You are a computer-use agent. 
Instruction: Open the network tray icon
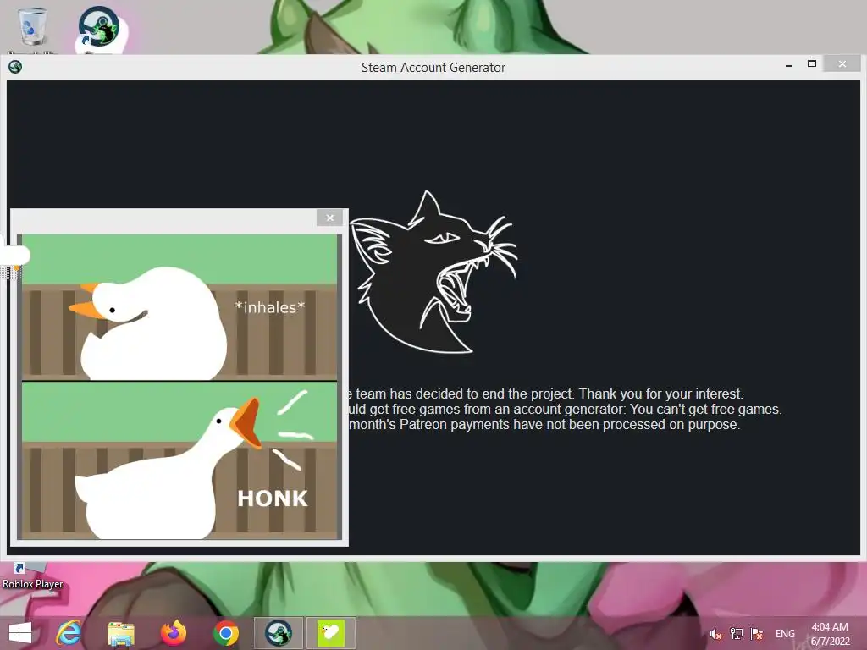point(736,633)
